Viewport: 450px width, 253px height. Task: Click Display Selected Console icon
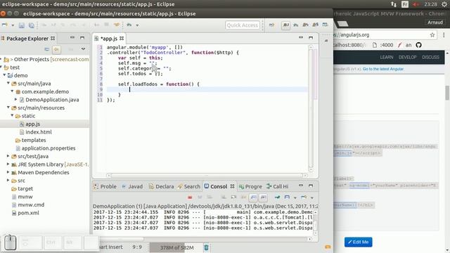click(x=287, y=197)
